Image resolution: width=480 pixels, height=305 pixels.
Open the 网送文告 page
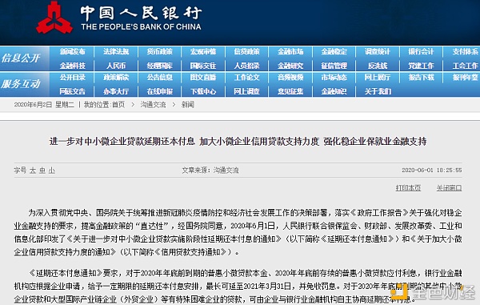(72, 91)
